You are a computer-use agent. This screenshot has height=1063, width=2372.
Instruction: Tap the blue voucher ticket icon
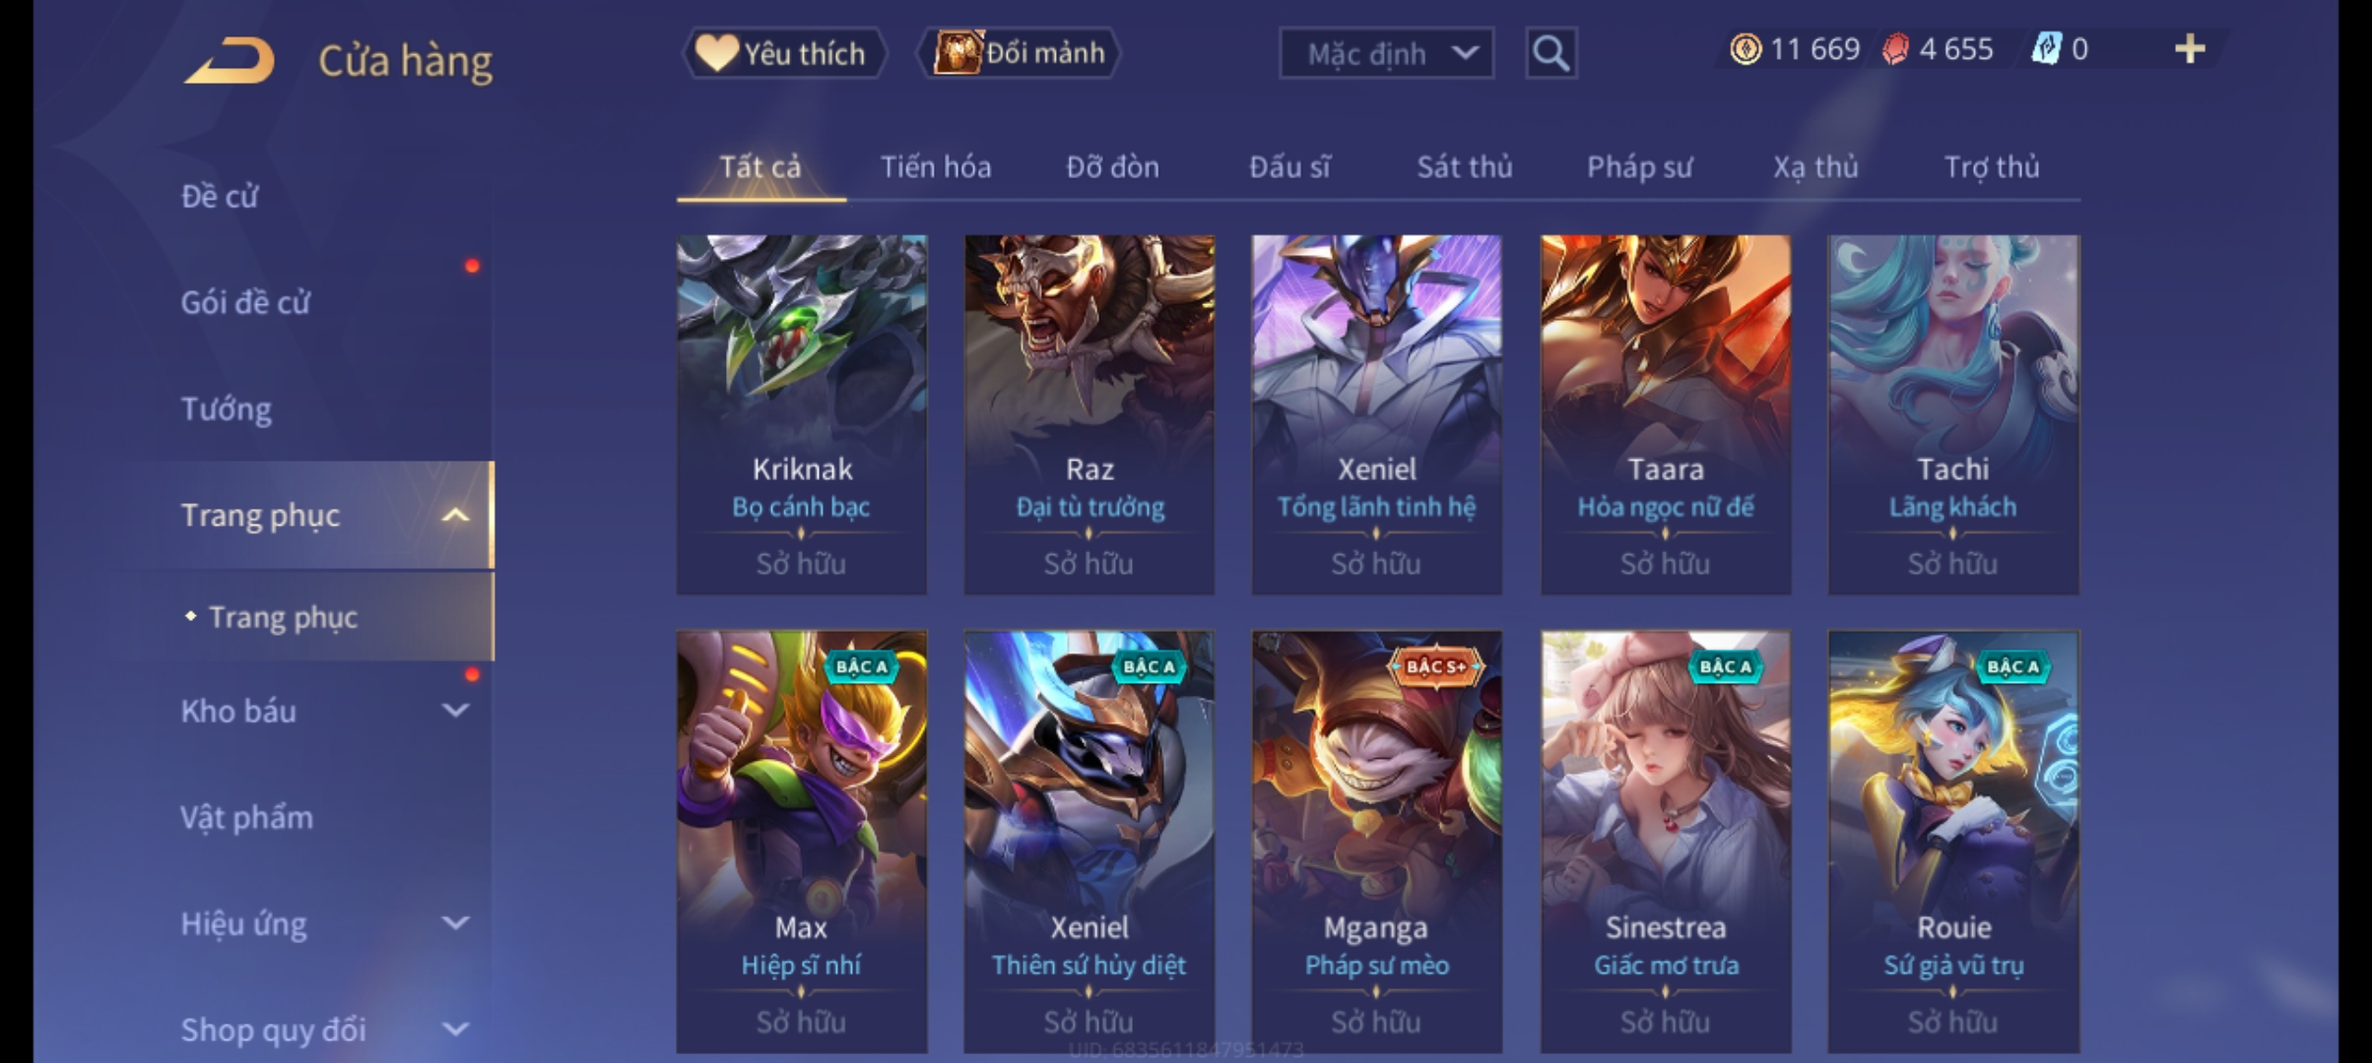pos(2046,49)
